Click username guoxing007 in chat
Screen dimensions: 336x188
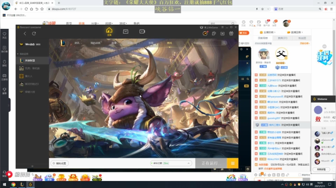[274, 118]
